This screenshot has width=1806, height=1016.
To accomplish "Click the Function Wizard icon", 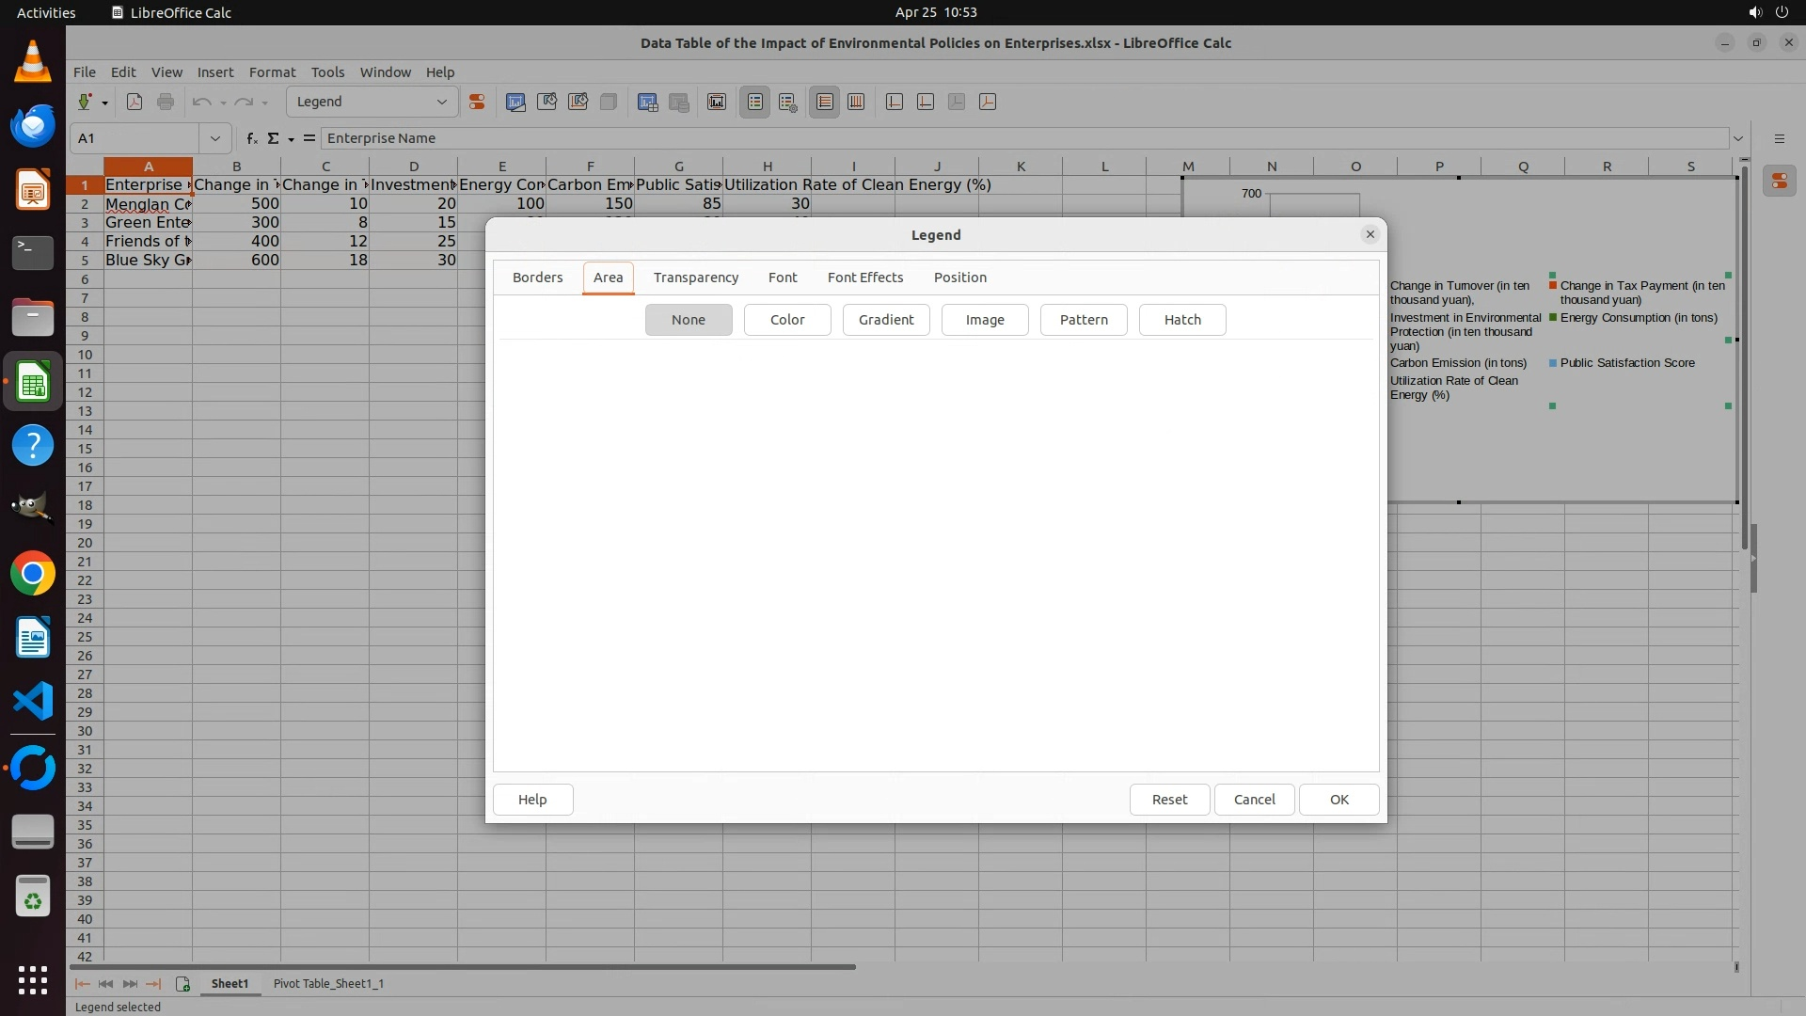I will click(251, 138).
